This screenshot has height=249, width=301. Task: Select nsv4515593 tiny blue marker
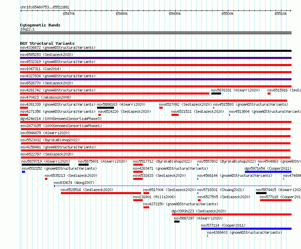click(x=214, y=108)
